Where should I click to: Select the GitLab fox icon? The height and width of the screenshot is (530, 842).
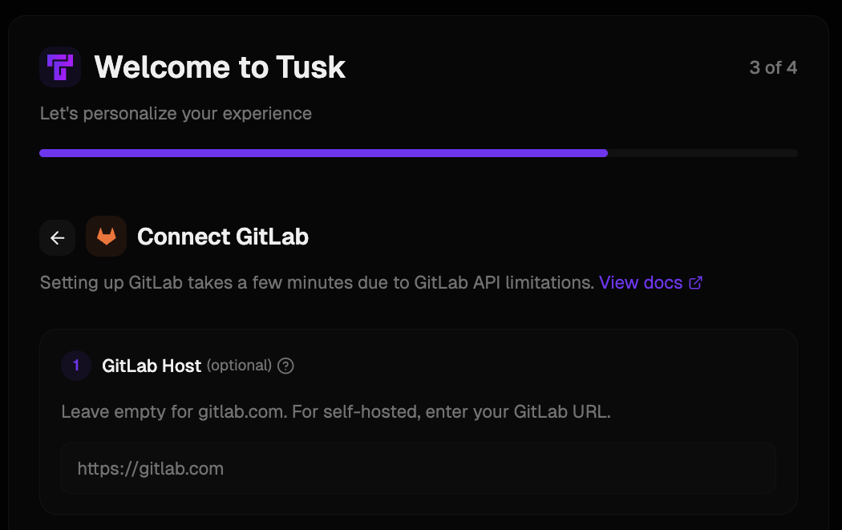click(x=106, y=237)
